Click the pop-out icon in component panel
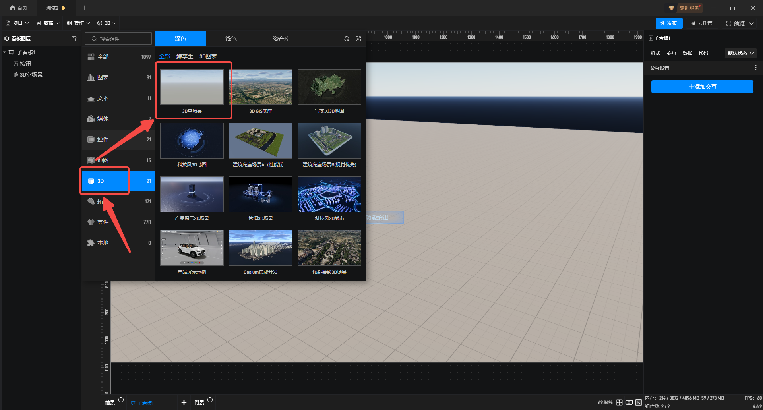This screenshot has width=763, height=410. [x=358, y=39]
